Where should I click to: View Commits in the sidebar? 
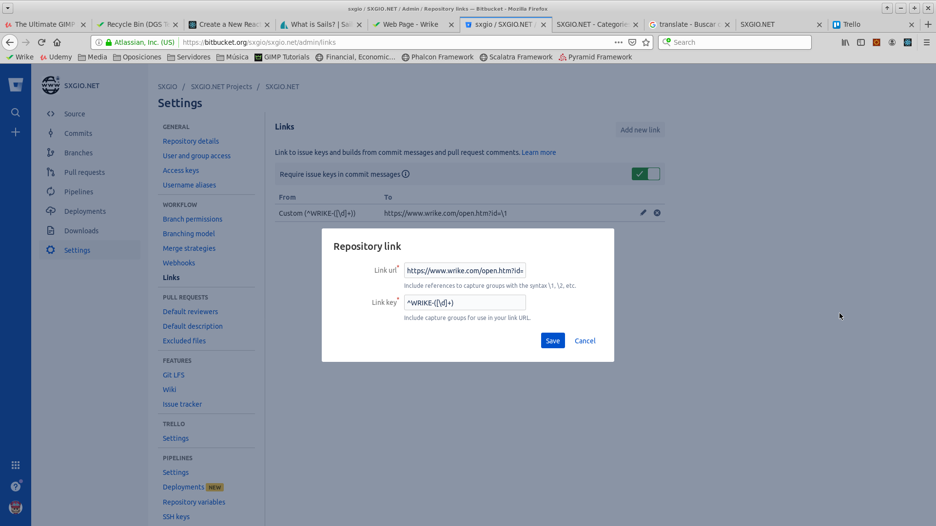78,133
